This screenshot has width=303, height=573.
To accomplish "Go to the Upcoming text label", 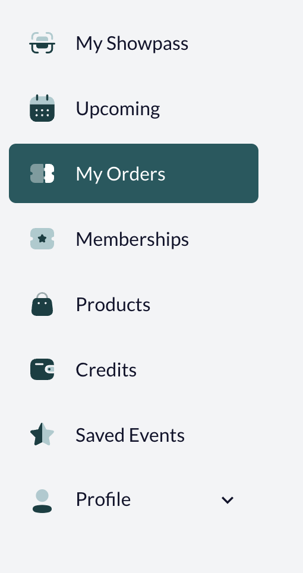I will [118, 109].
